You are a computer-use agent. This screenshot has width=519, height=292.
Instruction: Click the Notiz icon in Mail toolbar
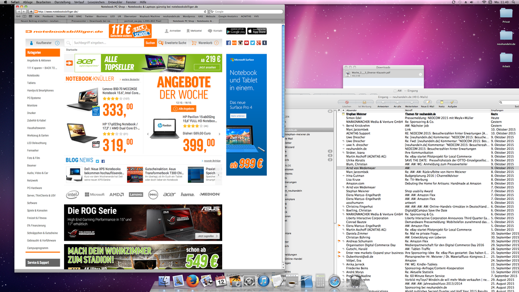[442, 102]
